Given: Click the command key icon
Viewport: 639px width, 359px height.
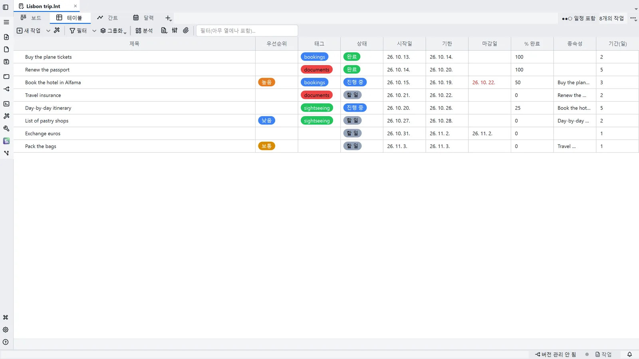Looking at the screenshot, I should click(x=6, y=318).
